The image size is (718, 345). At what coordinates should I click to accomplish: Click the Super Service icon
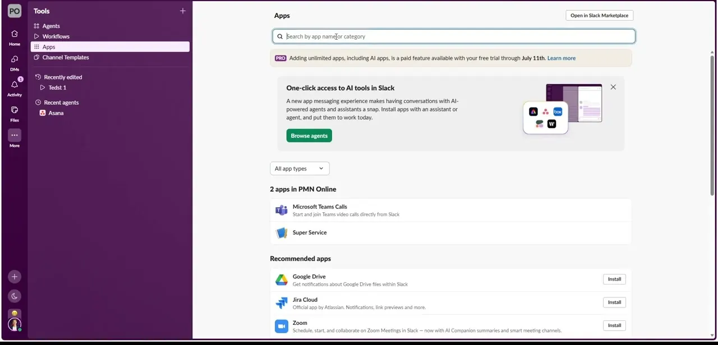[x=282, y=233]
